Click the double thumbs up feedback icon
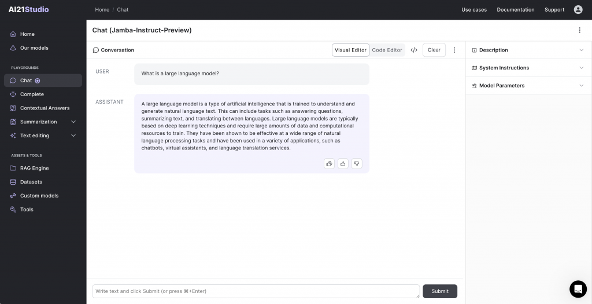Image resolution: width=592 pixels, height=304 pixels. (x=329, y=164)
